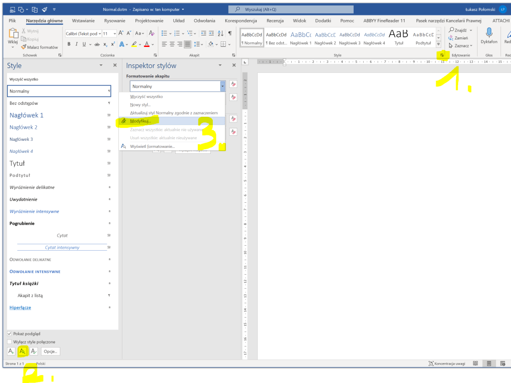511x383 pixels.
Task: Open the font size dropdown
Action: click(x=114, y=33)
